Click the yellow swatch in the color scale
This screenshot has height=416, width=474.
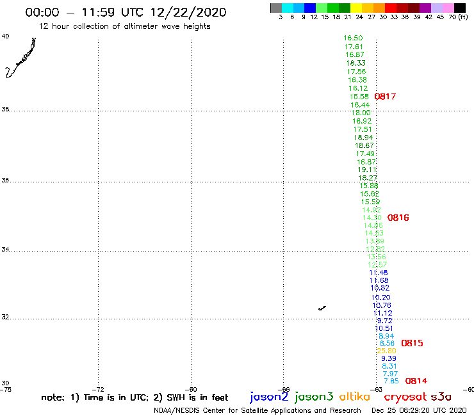click(x=355, y=8)
